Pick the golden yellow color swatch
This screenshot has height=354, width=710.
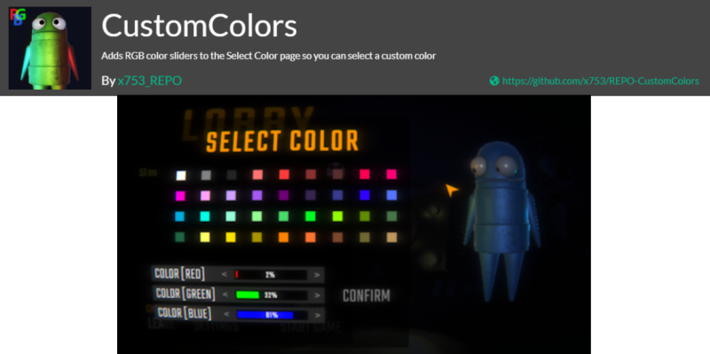pyautogui.click(x=231, y=237)
